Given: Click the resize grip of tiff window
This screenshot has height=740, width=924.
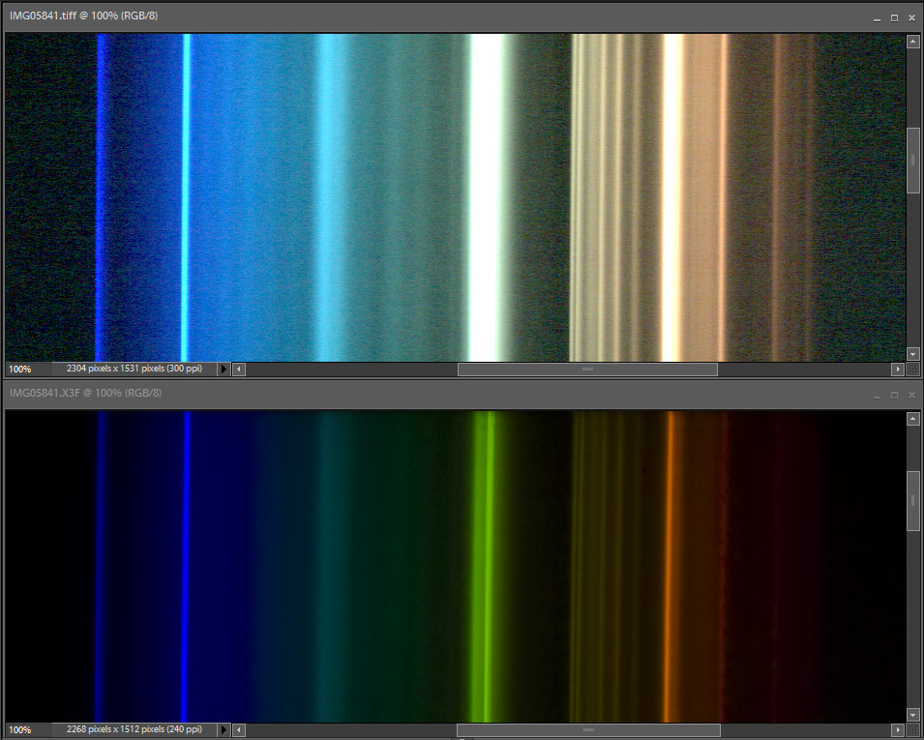Looking at the screenshot, I should click(912, 370).
